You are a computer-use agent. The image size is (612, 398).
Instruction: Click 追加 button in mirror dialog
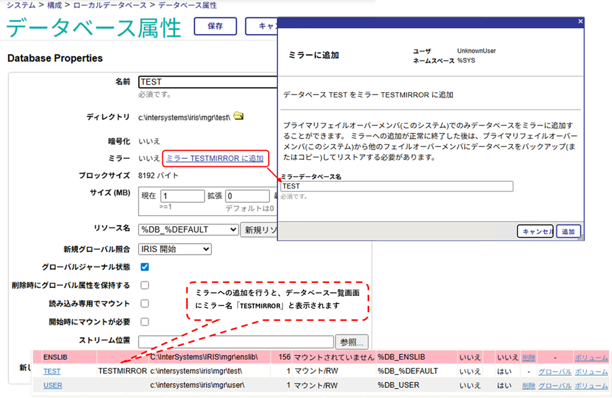(568, 231)
